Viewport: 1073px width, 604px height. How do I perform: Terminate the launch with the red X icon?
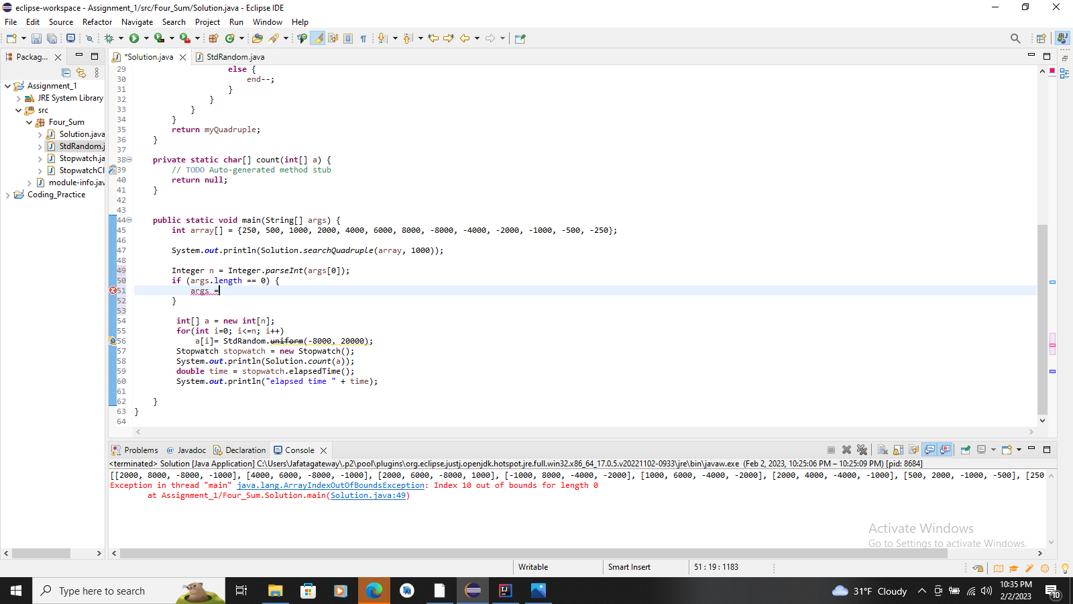[x=846, y=450]
